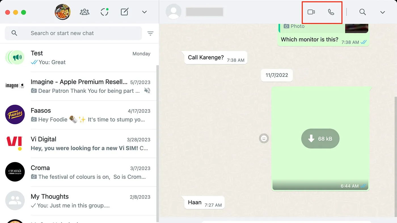Open the communities panel
The image size is (397, 223).
coord(85,12)
